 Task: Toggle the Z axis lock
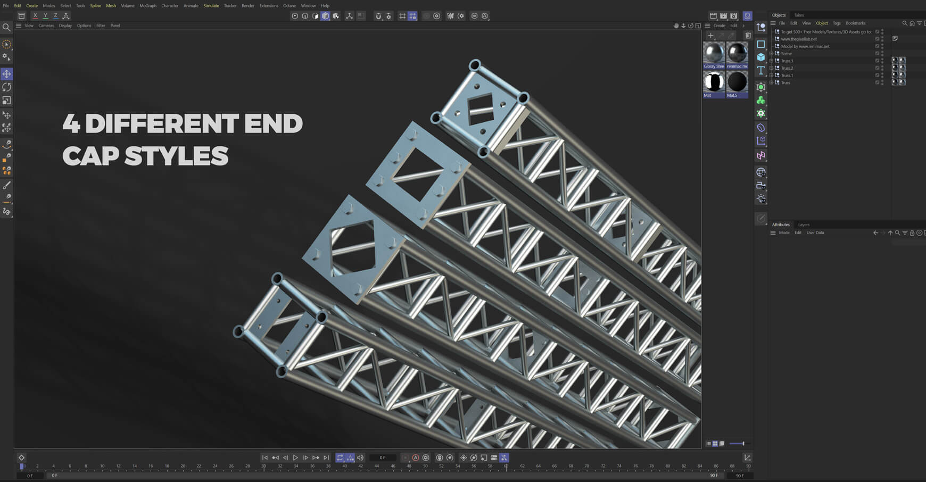point(55,16)
